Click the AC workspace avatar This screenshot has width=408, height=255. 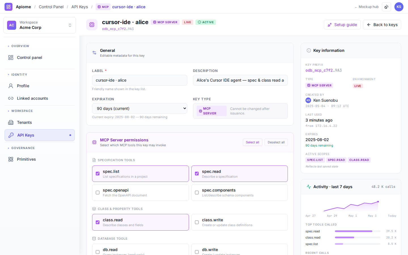pos(12,25)
